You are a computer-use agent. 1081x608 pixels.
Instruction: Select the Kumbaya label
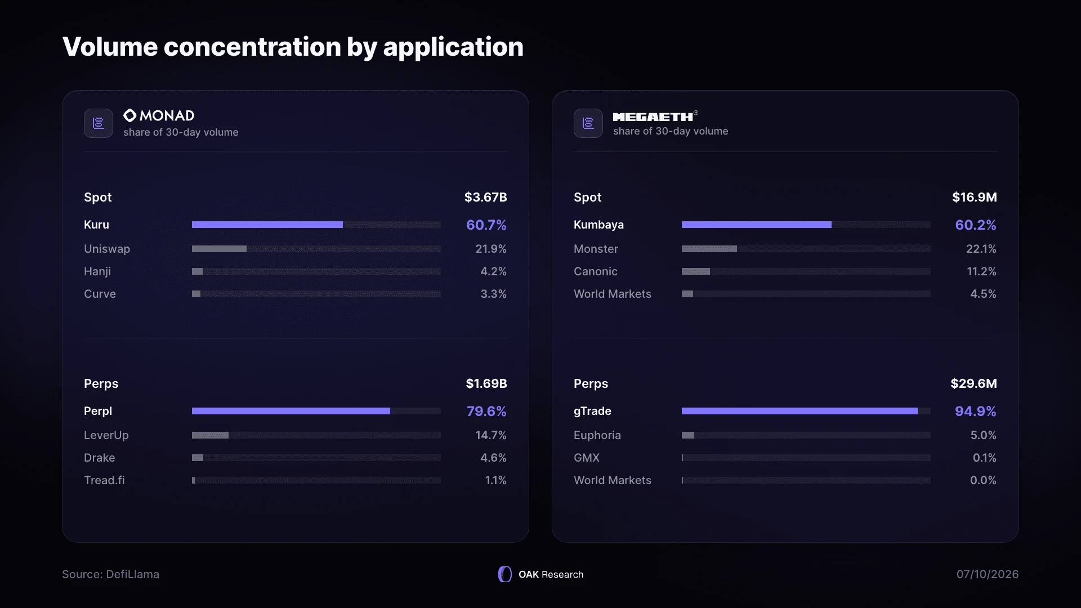tap(598, 225)
